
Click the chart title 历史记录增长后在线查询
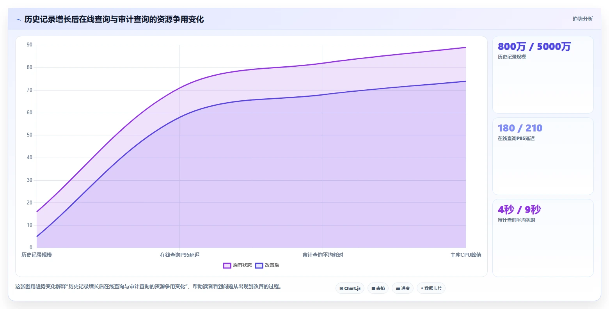click(114, 19)
